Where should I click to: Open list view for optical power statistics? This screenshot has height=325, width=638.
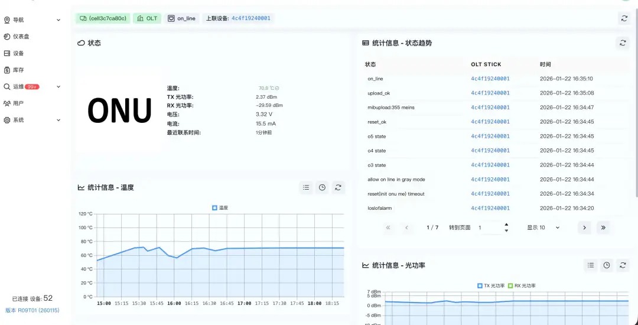tap(590, 265)
